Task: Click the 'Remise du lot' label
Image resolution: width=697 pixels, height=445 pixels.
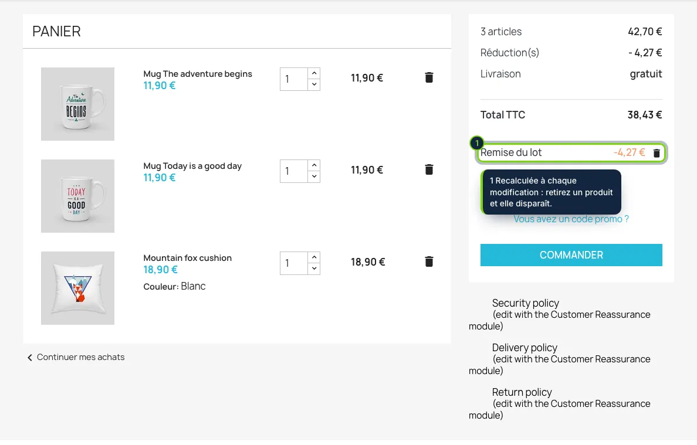Action: (x=511, y=152)
